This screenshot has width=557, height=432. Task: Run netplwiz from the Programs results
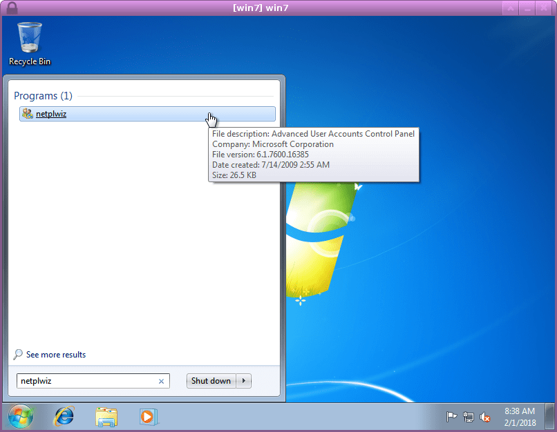pyautogui.click(x=51, y=114)
